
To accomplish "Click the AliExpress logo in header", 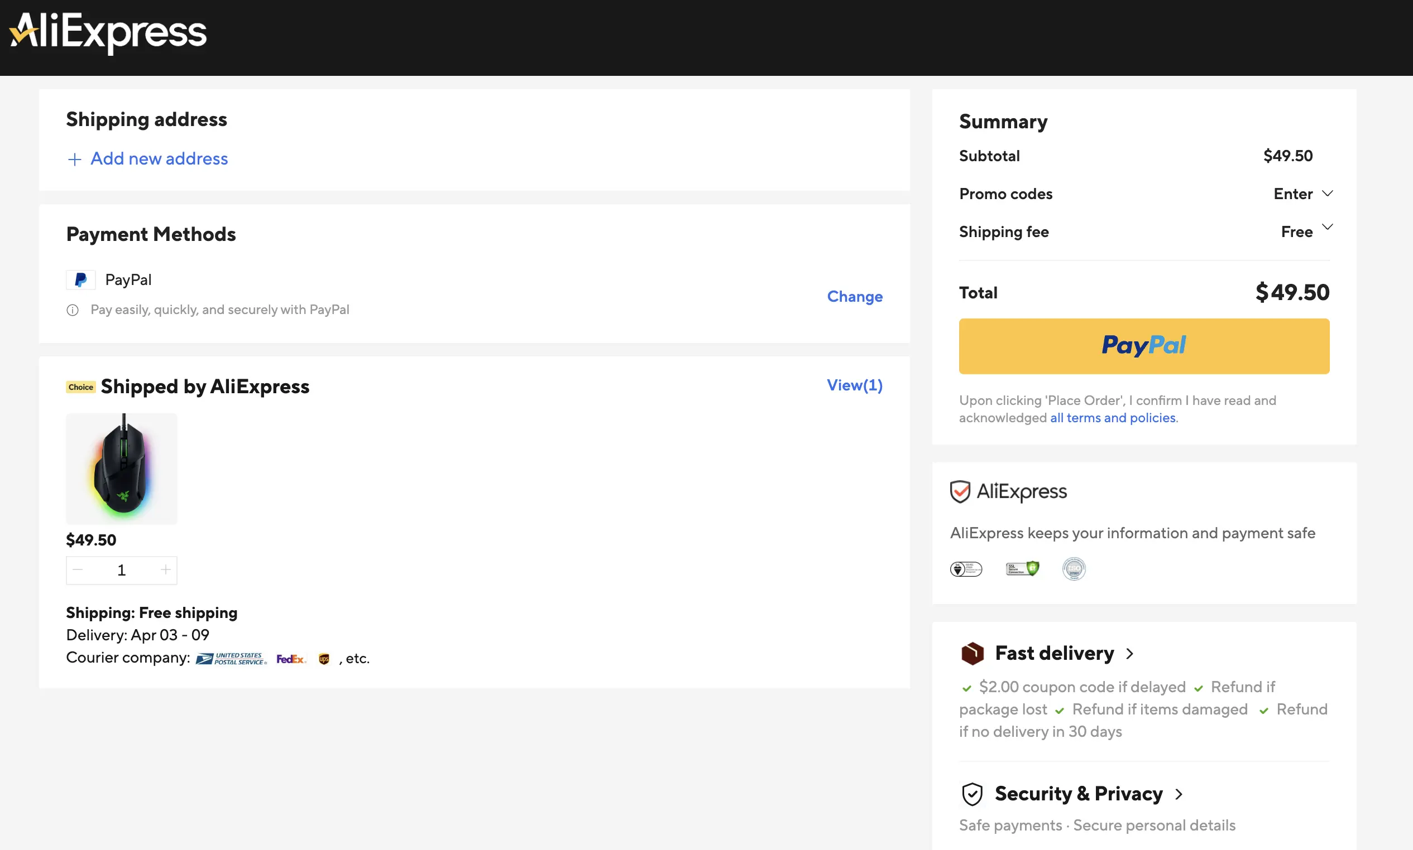I will [108, 33].
